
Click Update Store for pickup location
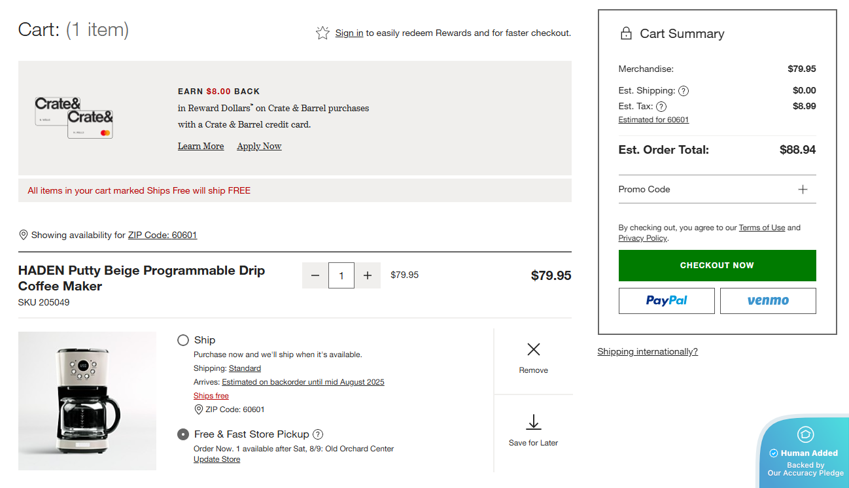click(x=217, y=459)
